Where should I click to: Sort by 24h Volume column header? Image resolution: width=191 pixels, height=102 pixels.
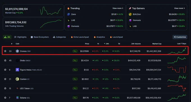click(136, 44)
